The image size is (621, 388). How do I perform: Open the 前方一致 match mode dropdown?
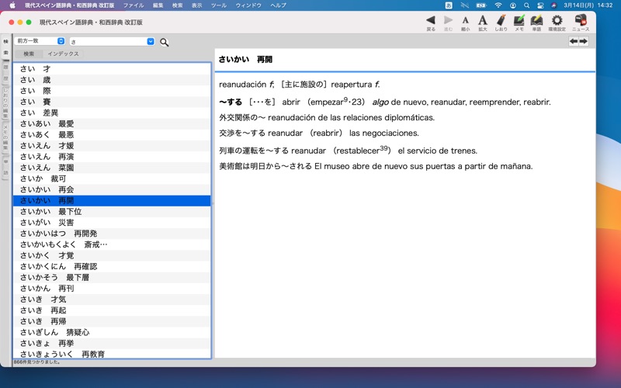[40, 41]
